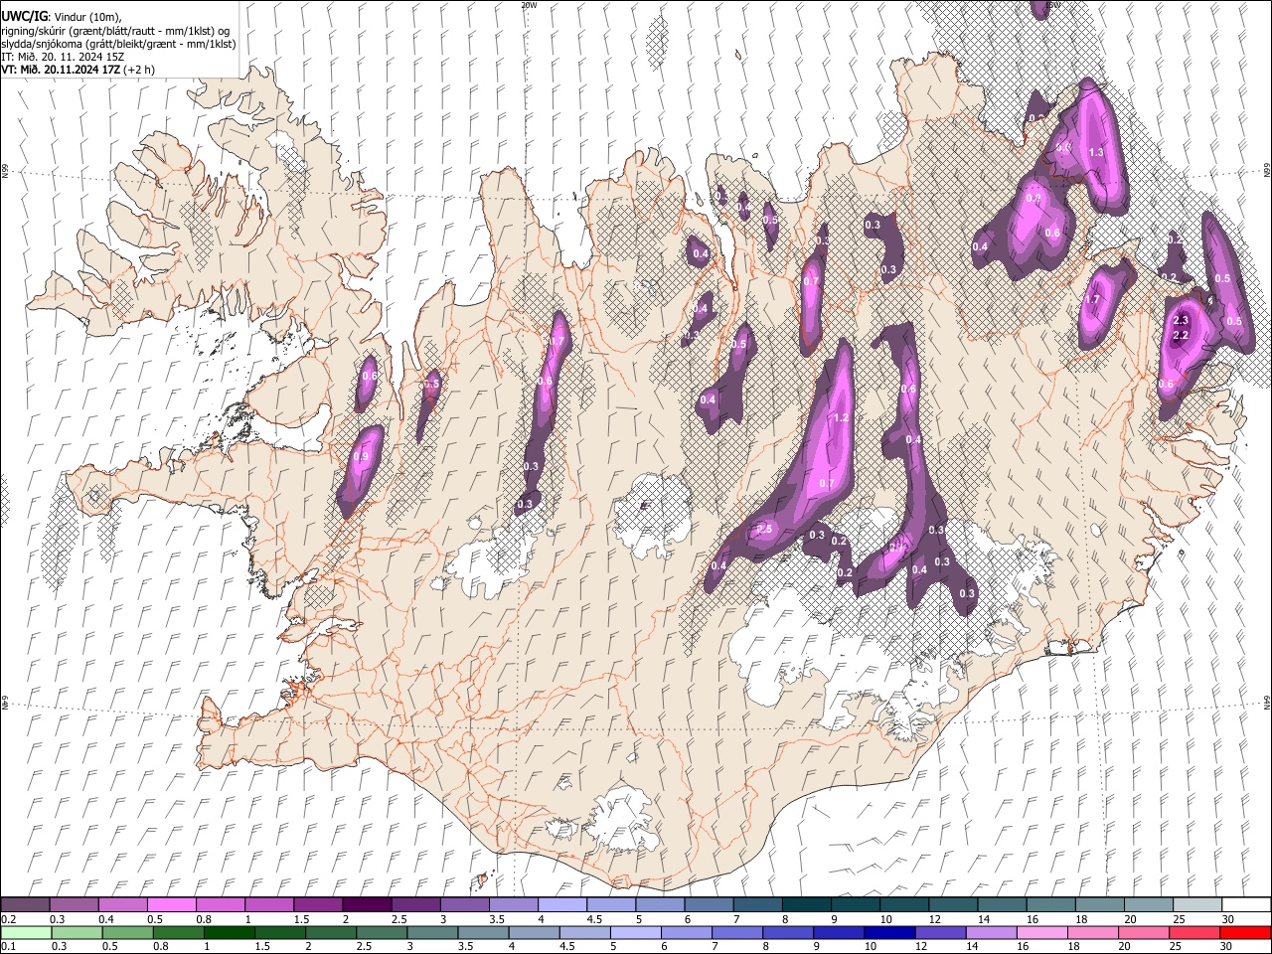The width and height of the screenshot is (1272, 954).
Task: Click the '2.2' snowfall value on the map
Action: tap(1182, 336)
